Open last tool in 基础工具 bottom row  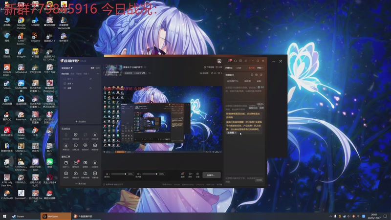tap(95, 175)
